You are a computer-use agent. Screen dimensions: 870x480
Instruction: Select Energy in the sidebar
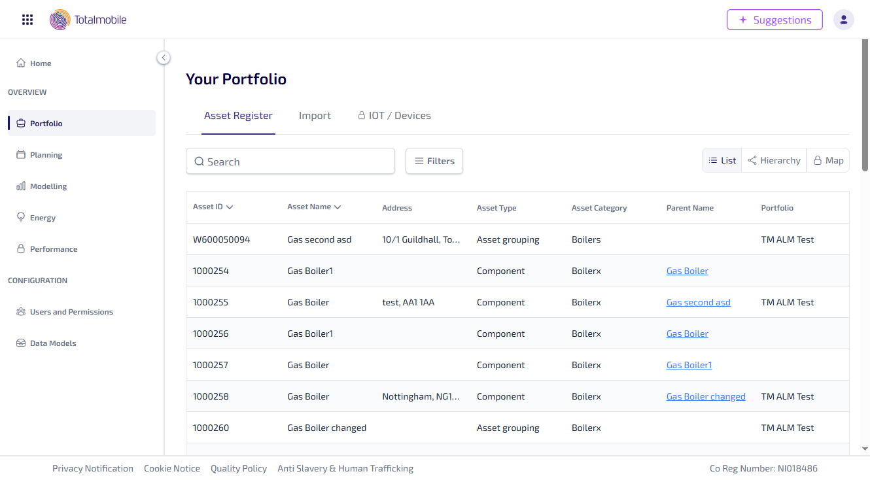coord(43,218)
